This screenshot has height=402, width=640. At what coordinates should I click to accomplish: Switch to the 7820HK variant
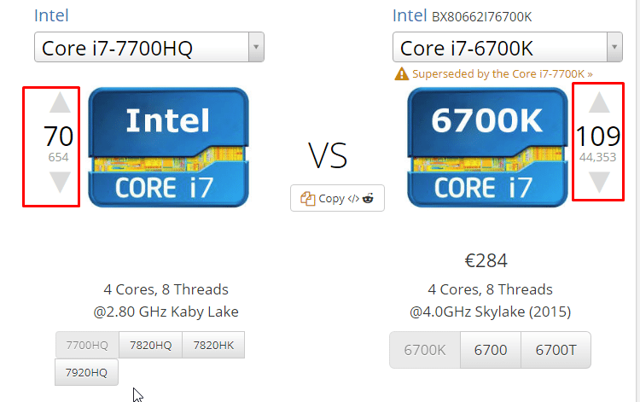(213, 345)
